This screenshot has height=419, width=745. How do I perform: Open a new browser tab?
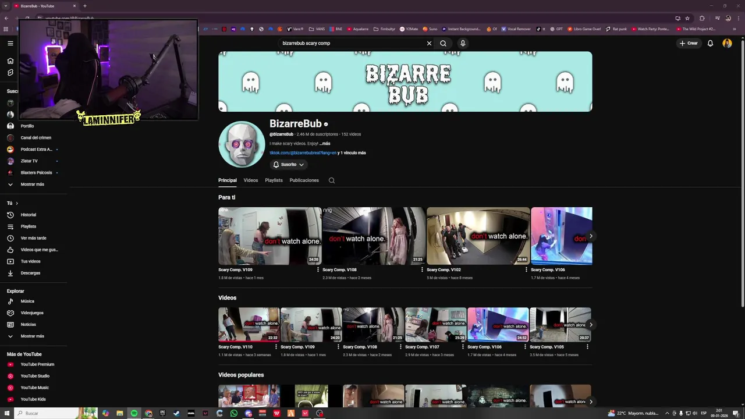[x=85, y=6]
